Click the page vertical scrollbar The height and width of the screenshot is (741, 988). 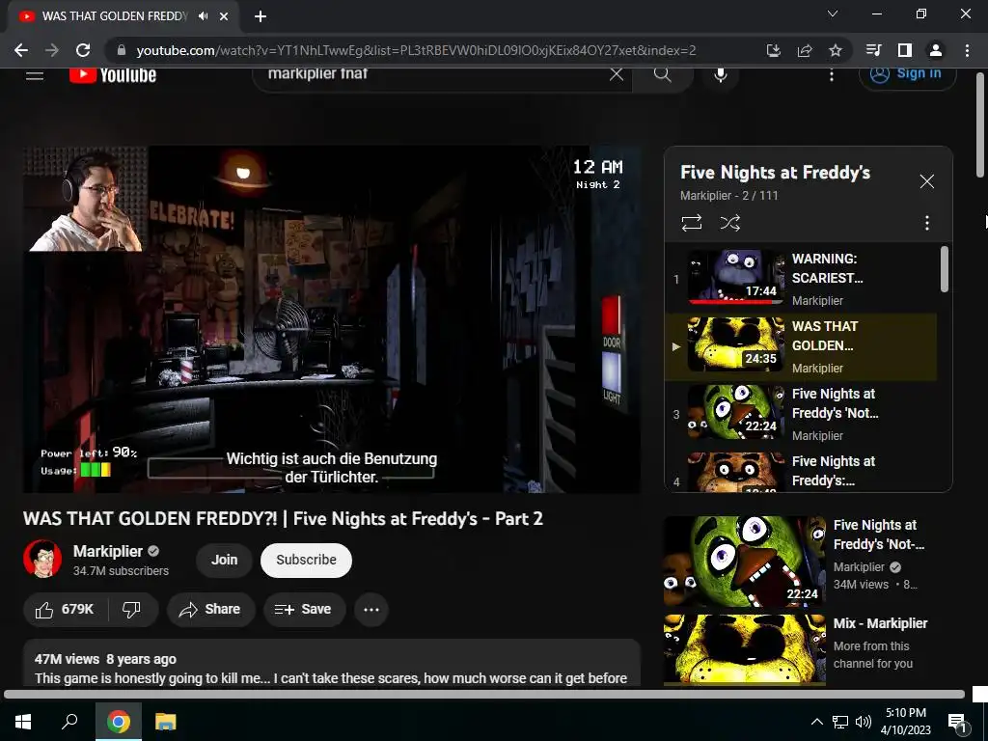click(980, 126)
